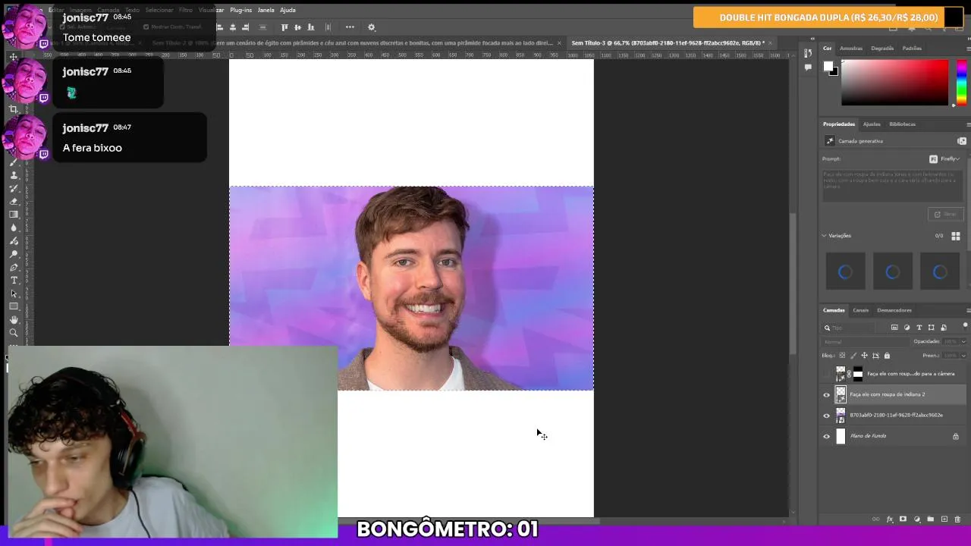The height and width of the screenshot is (546, 971).
Task: Add a layer mask
Action: 903,519
